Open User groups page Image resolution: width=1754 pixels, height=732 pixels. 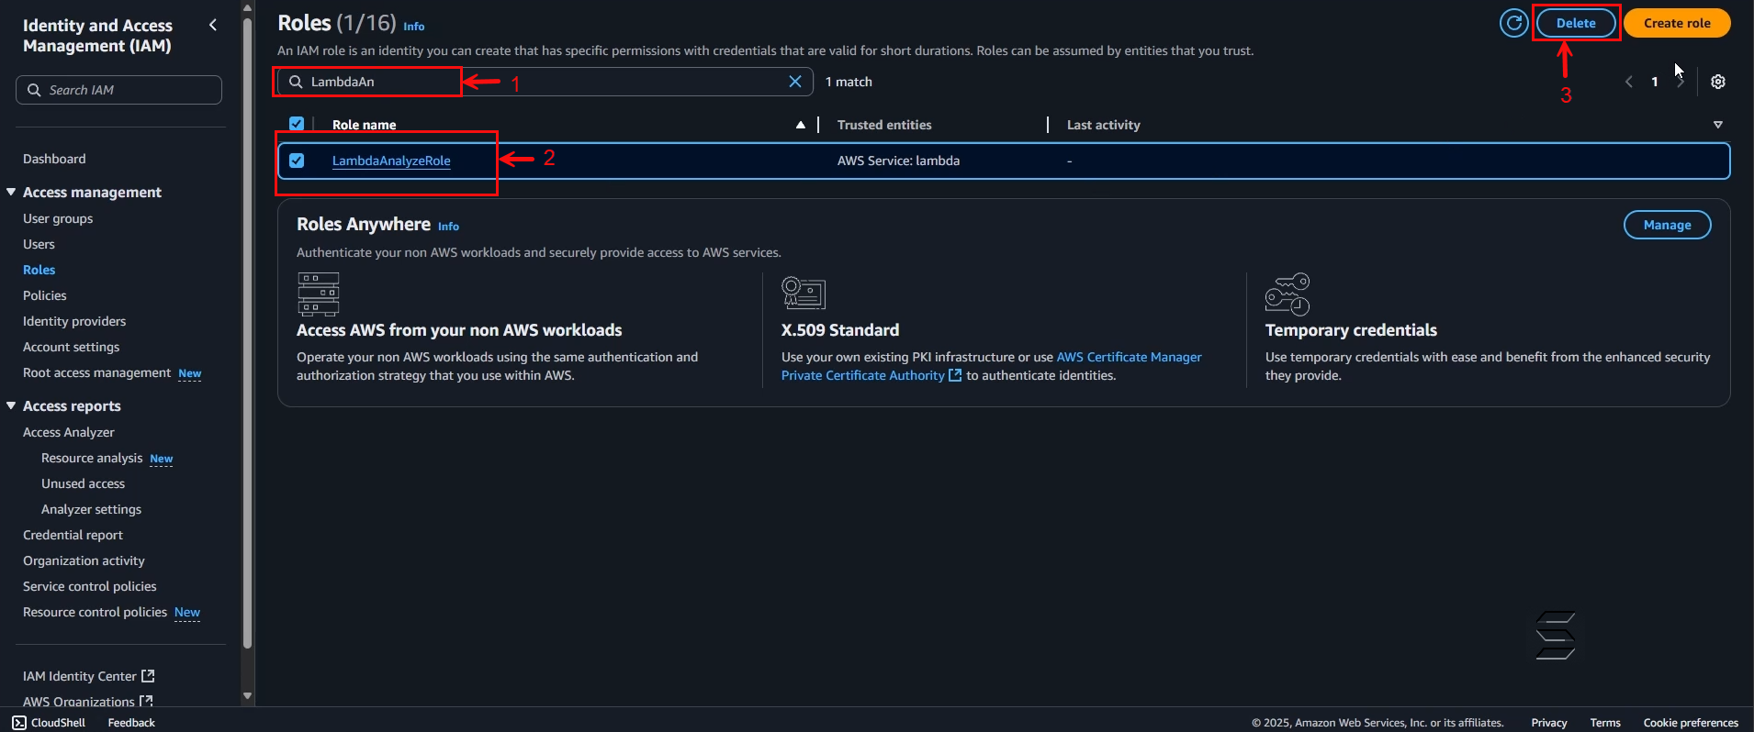58,218
